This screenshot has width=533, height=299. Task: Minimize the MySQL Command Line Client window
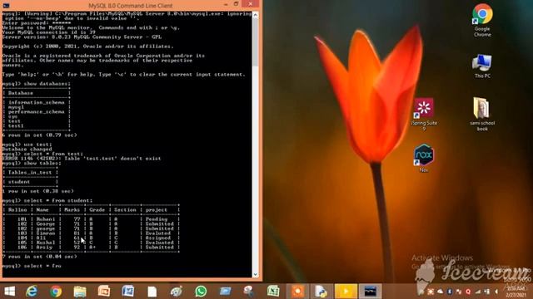click(x=226, y=4)
